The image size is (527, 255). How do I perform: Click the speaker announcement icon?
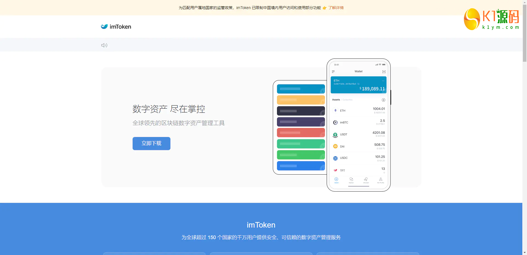104,45
